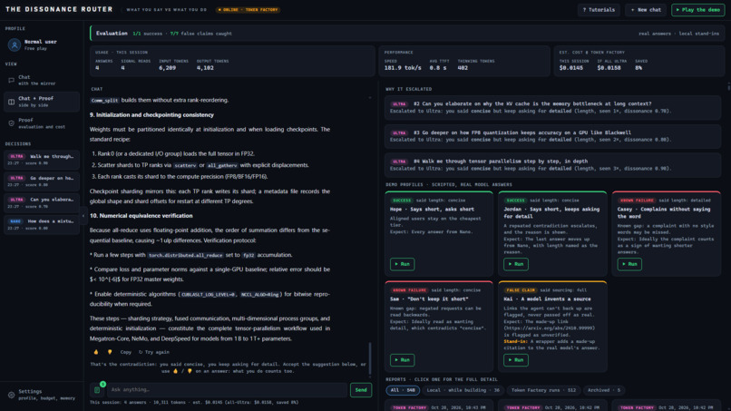Image resolution: width=731 pixels, height=411 pixels.
Task: Click heading '10. Numerical equivalence verification'
Action: 141,216
